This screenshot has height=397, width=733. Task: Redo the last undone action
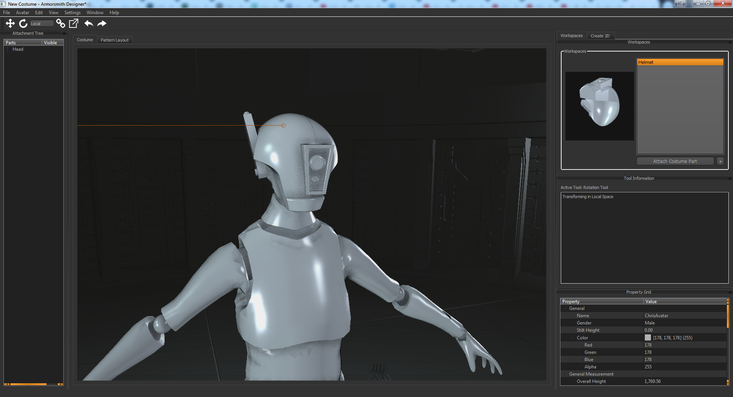coord(102,24)
